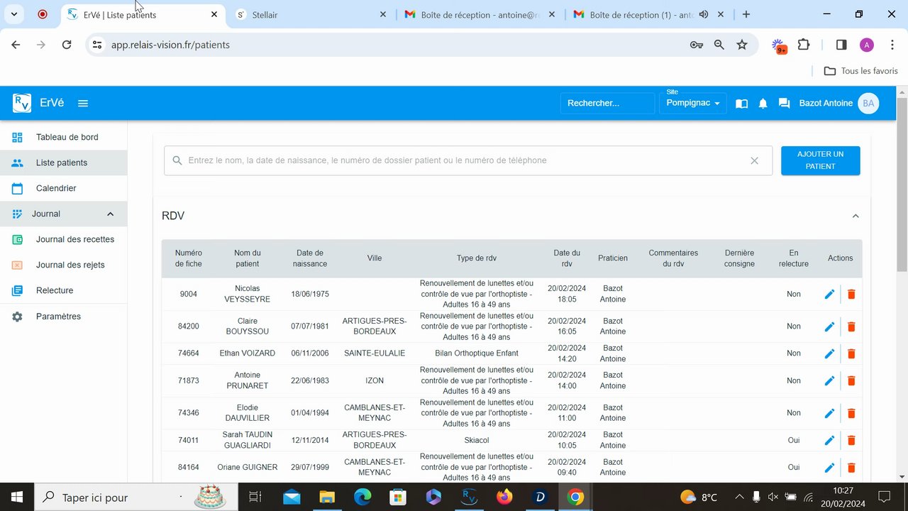Open the chat messages icon
The height and width of the screenshot is (511, 908).
(784, 104)
